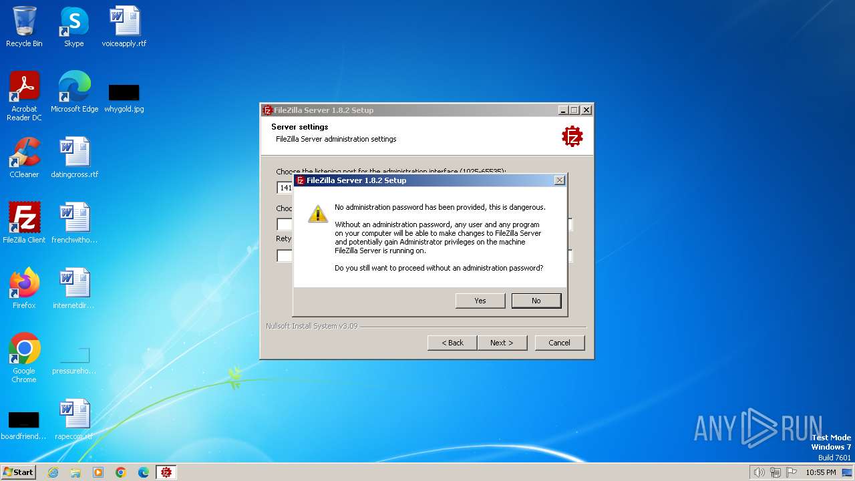Select the boardfriend... file icon

click(x=24, y=425)
